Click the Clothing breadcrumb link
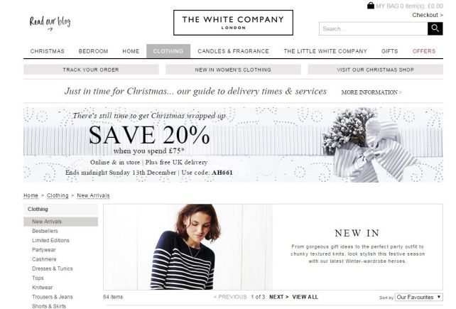Viewport: 456px width, 309px height. pyautogui.click(x=58, y=195)
